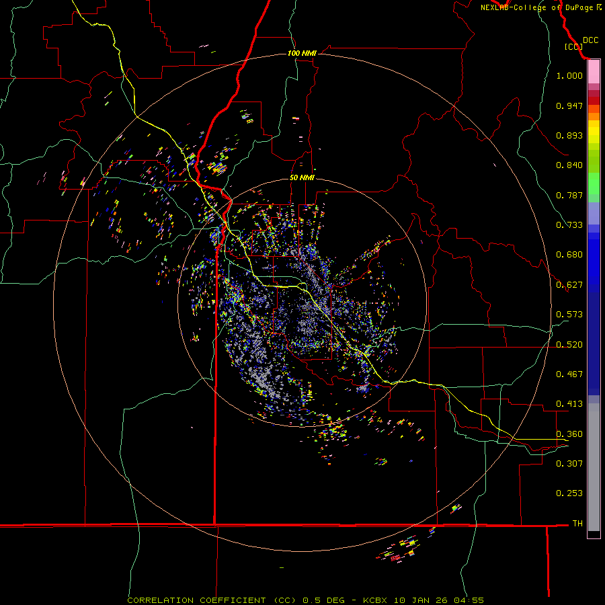Image resolution: width=605 pixels, height=605 pixels.
Task: Click the 0.360 legend value
Action: 569,434
